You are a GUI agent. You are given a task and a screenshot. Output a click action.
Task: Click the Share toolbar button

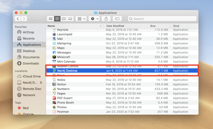point(106,19)
